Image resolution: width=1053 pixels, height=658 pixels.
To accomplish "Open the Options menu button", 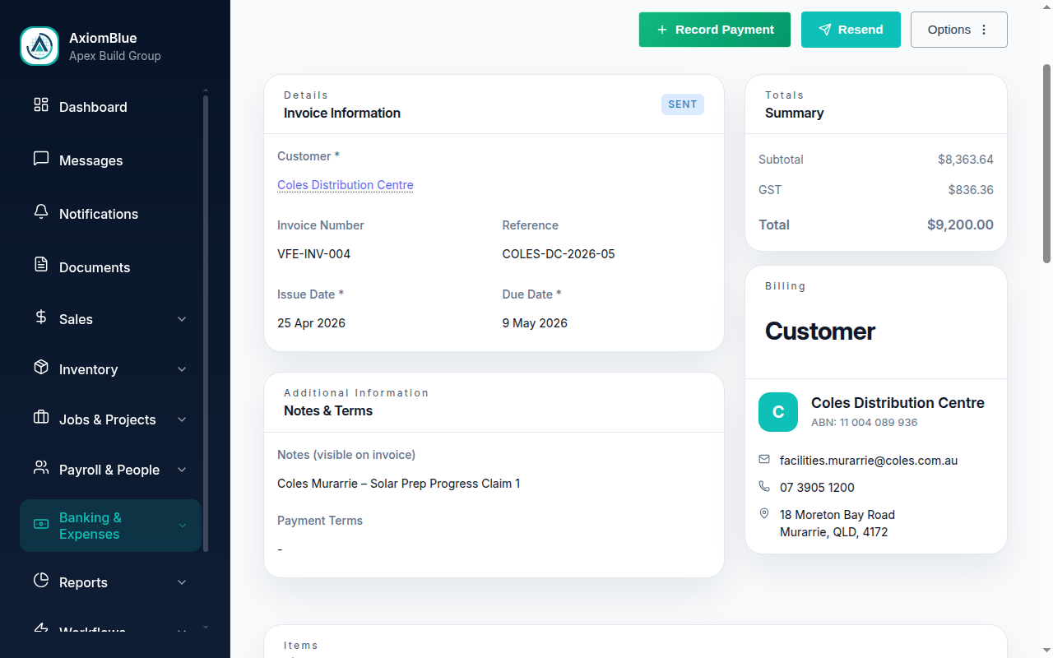I will 959,30.
